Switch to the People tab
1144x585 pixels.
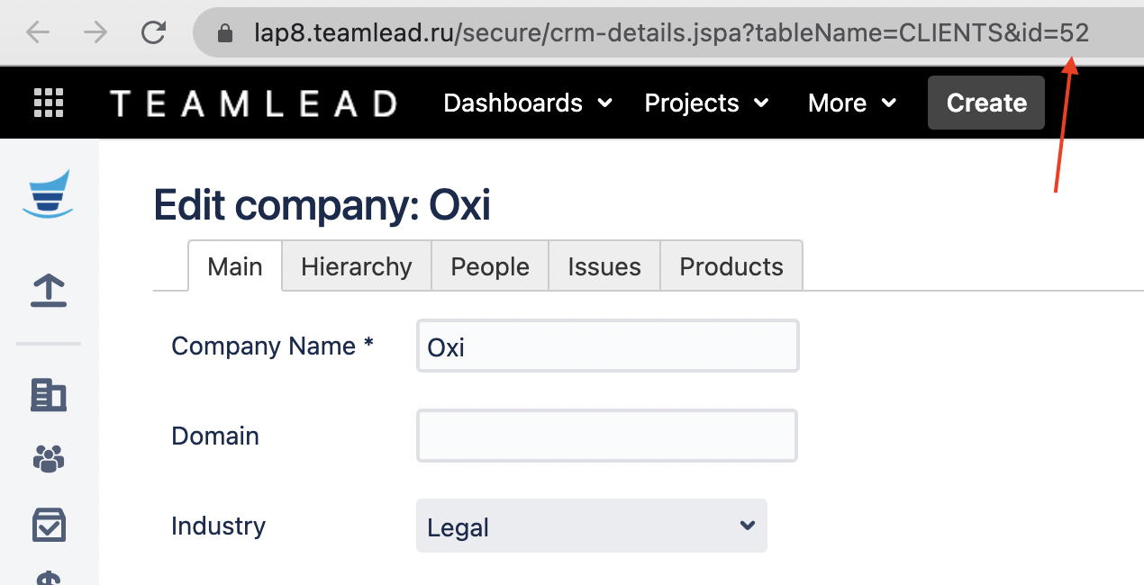click(x=490, y=266)
